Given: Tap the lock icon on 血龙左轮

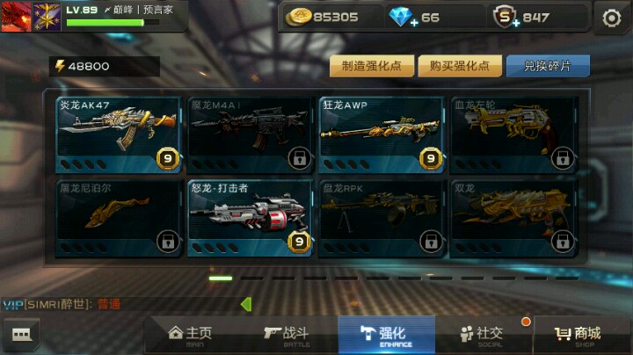Looking at the screenshot, I should pyautogui.click(x=563, y=158).
